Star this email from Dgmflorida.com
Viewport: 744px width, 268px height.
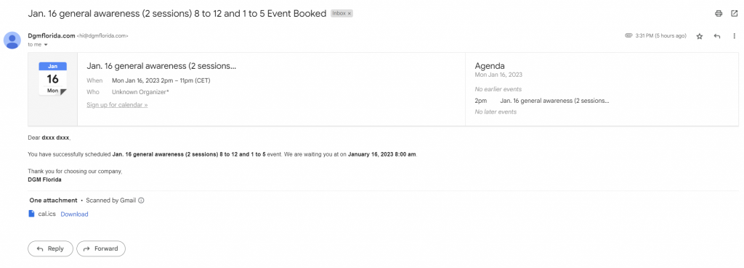(700, 36)
